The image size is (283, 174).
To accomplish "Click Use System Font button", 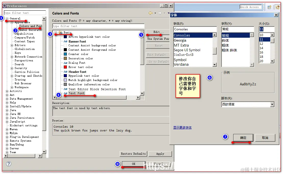I will click(157, 39).
